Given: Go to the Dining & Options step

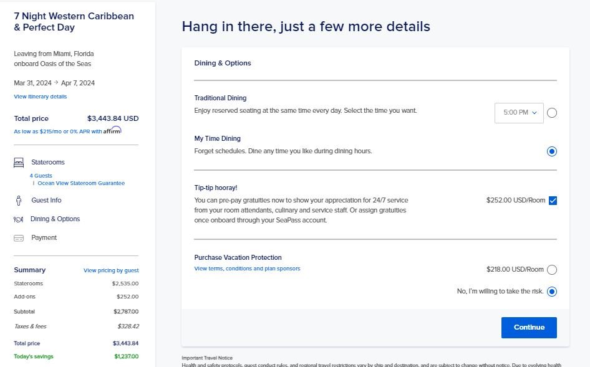Looking at the screenshot, I should tap(55, 219).
